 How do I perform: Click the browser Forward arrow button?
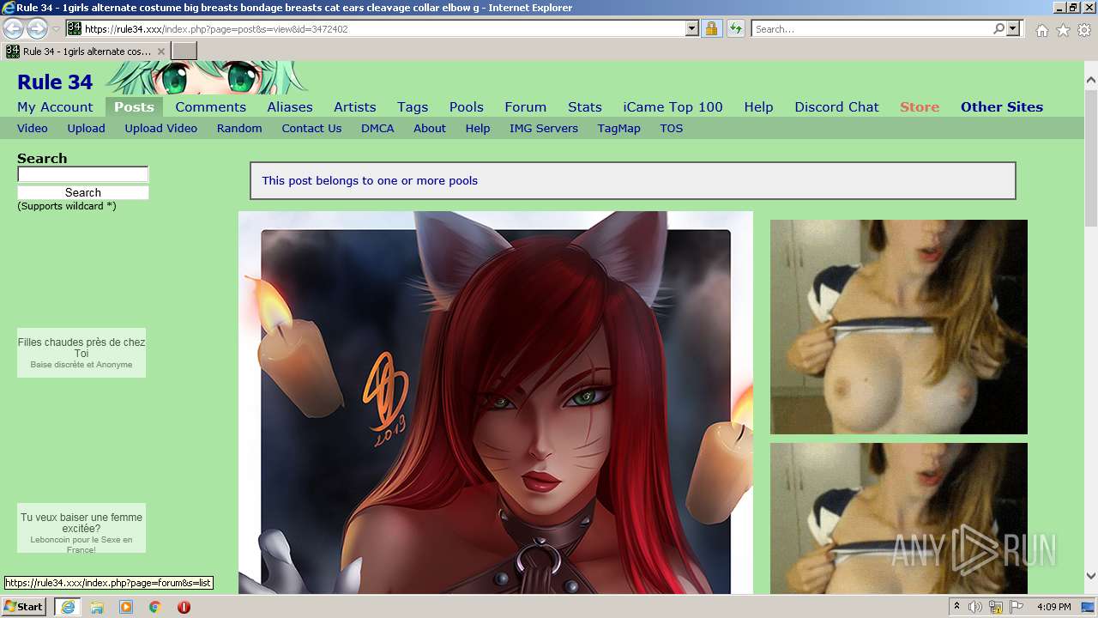(x=37, y=28)
